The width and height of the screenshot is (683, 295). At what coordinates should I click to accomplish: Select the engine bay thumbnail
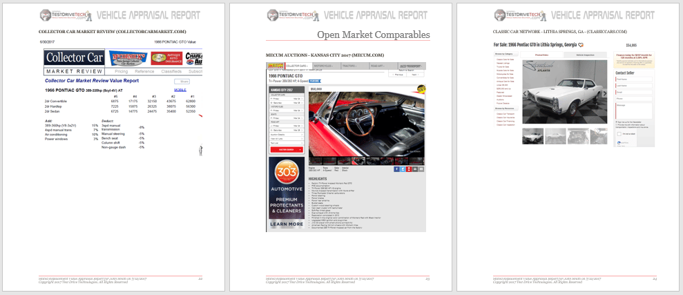578,136
